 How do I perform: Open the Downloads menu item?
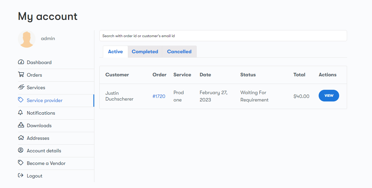pos(39,125)
